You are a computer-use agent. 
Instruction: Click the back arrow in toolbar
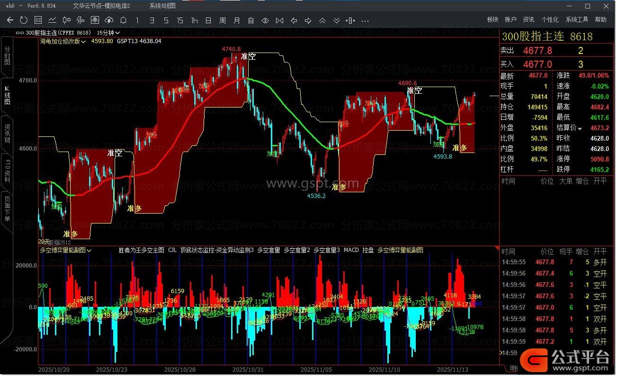[x=10, y=20]
